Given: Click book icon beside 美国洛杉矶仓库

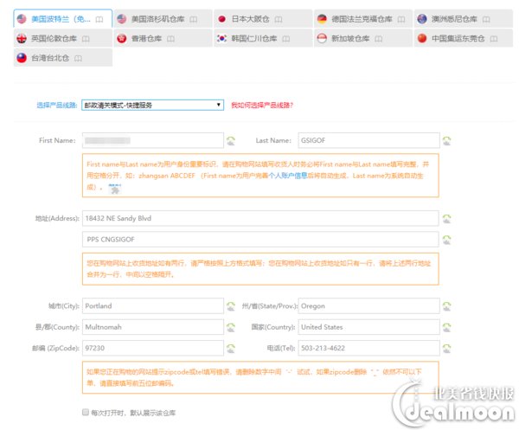Looking at the screenshot, I should click(193, 19).
